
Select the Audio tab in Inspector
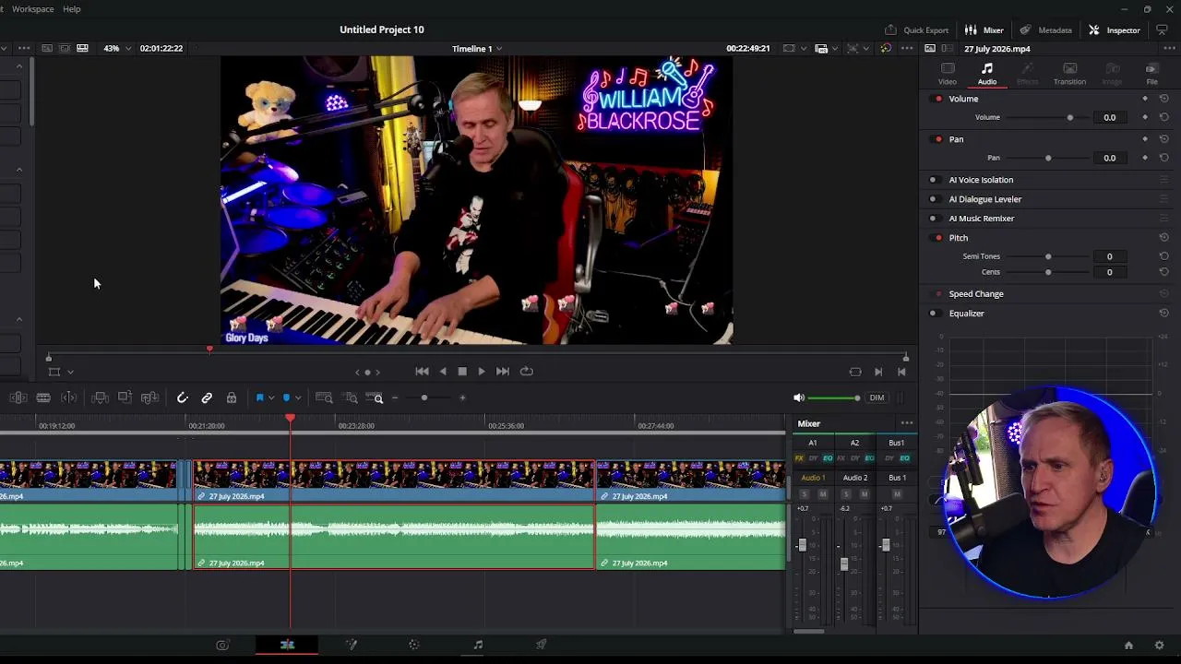(987, 74)
